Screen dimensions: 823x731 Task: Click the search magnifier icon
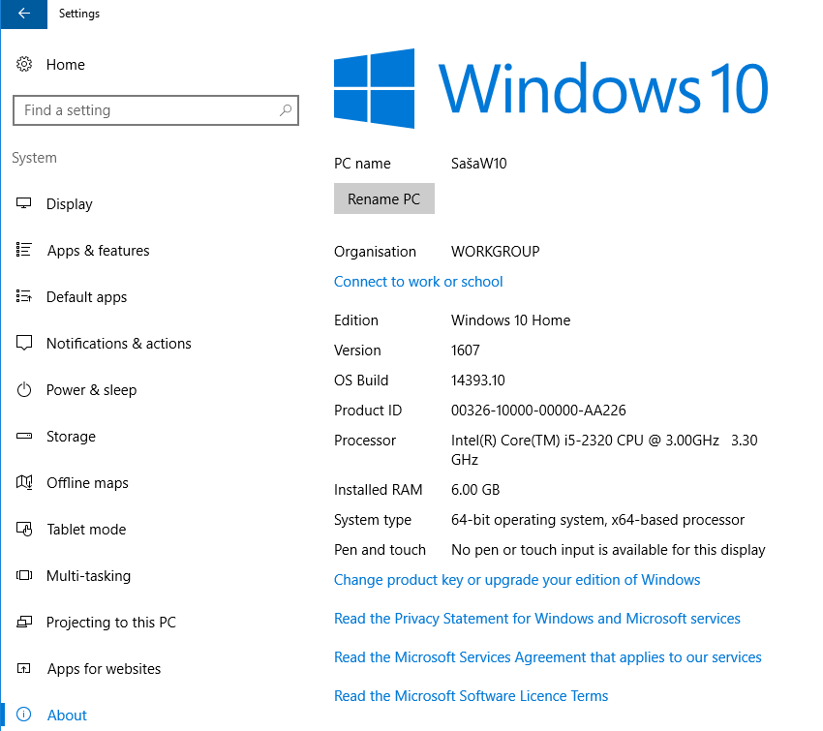coord(286,110)
